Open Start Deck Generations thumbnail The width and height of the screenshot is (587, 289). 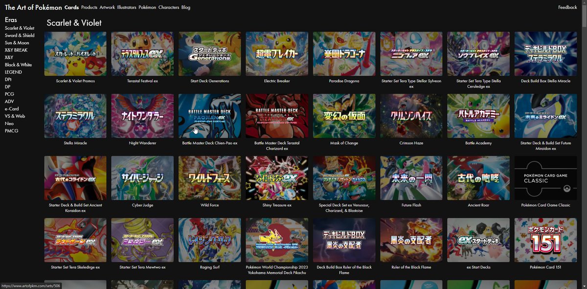pyautogui.click(x=210, y=54)
